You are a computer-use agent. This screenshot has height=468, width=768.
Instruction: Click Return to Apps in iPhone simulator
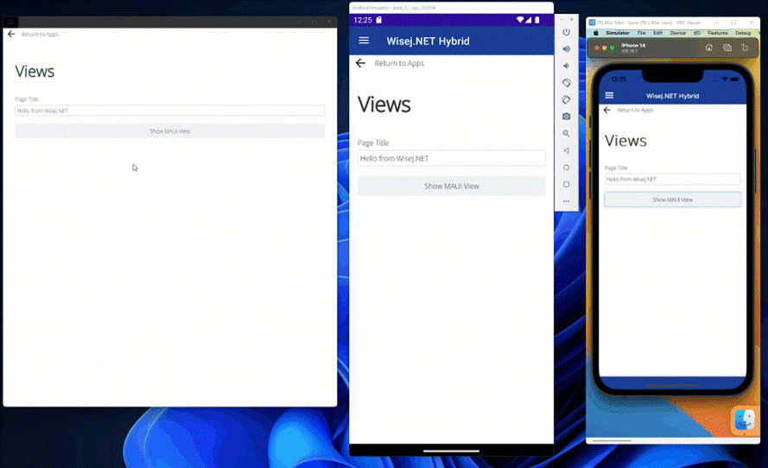(635, 111)
